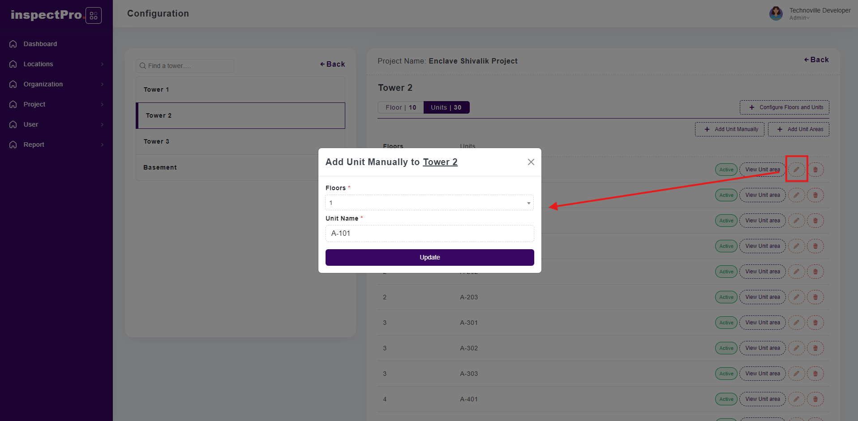
Task: Toggle the Active status for unit A-302
Action: coord(726,348)
